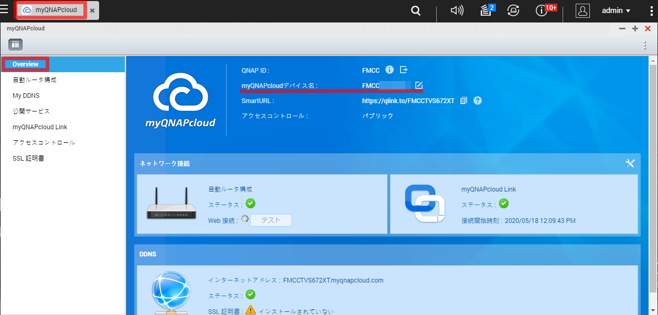
Task: Close the myQNAPcloud taskbar tab
Action: click(92, 10)
